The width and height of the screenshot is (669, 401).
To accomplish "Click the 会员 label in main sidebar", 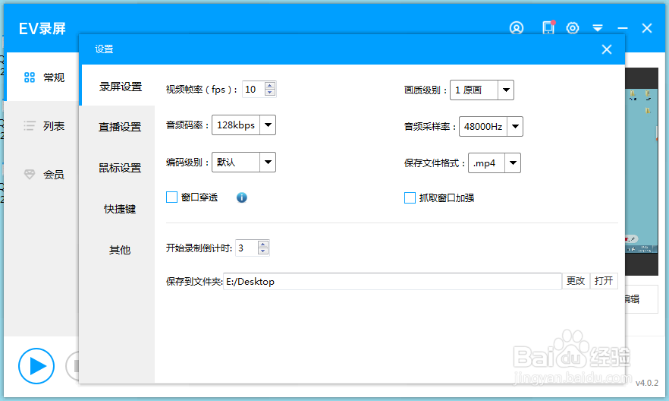I will (x=54, y=175).
